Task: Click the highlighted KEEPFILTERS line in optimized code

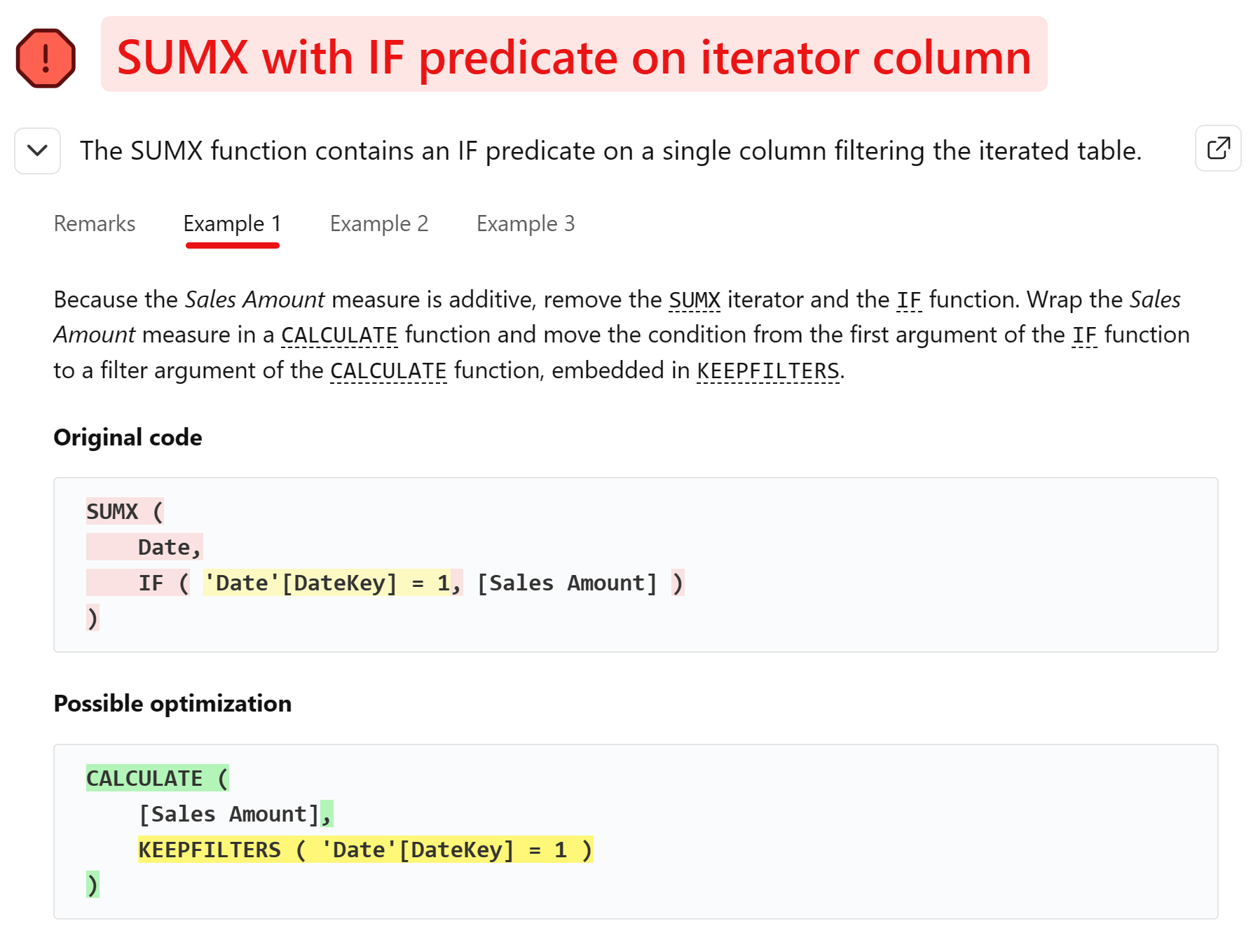Action: tap(366, 850)
